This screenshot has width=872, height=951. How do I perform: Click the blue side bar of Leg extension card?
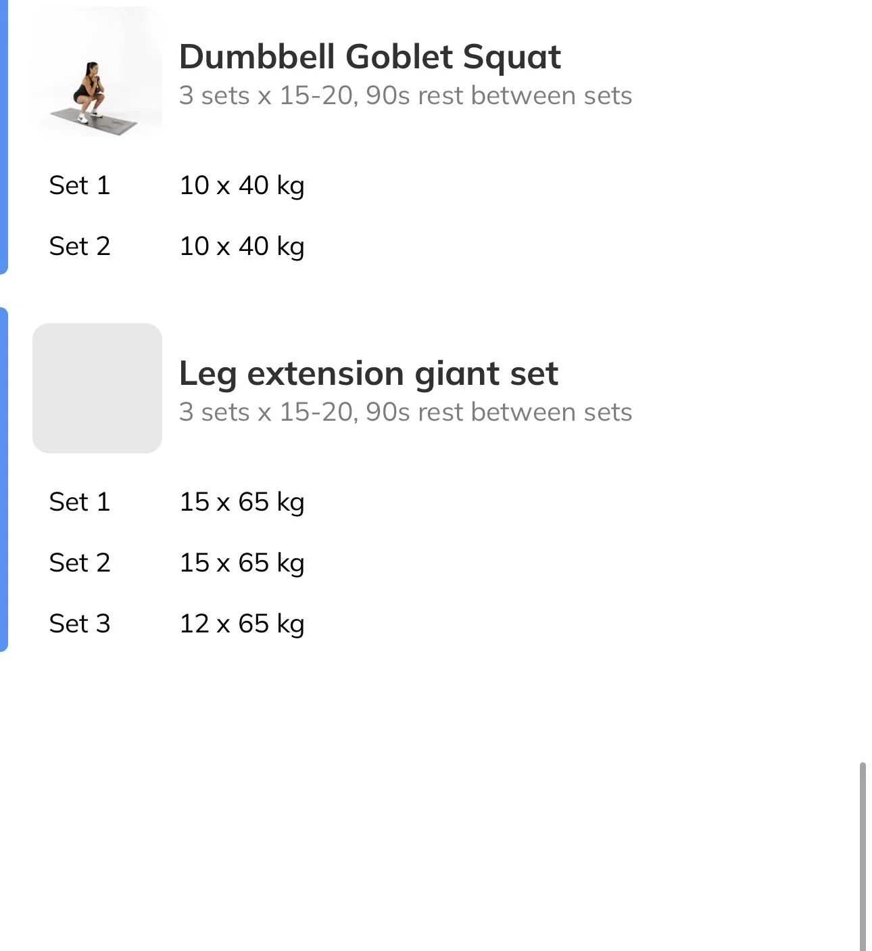tap(3, 480)
